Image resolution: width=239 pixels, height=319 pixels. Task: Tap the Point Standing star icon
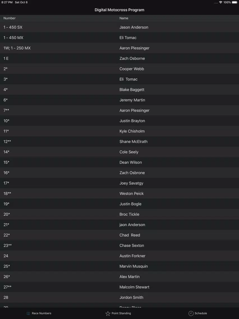click(108, 313)
